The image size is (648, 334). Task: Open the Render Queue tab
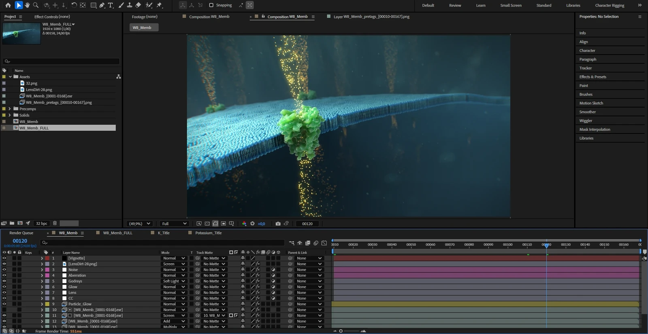(21, 233)
